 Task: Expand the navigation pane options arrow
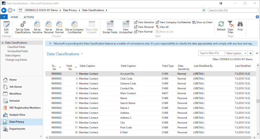(41, 136)
